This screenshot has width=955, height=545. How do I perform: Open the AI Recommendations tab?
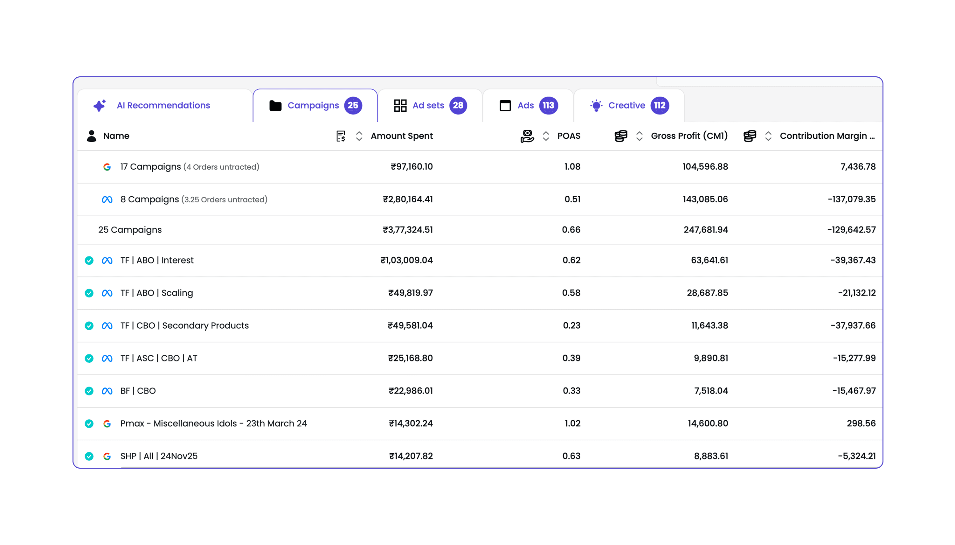pyautogui.click(x=163, y=106)
